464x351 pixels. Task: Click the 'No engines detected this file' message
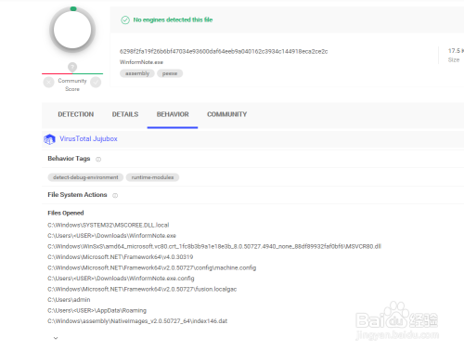coord(173,19)
